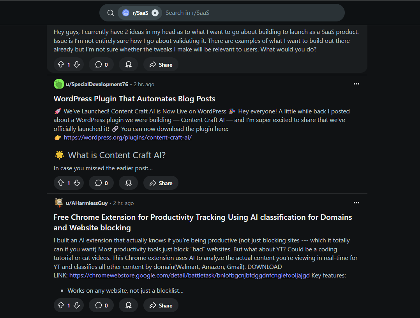The width and height of the screenshot is (420, 318).
Task: Share the idea validation post
Action: click(x=161, y=65)
